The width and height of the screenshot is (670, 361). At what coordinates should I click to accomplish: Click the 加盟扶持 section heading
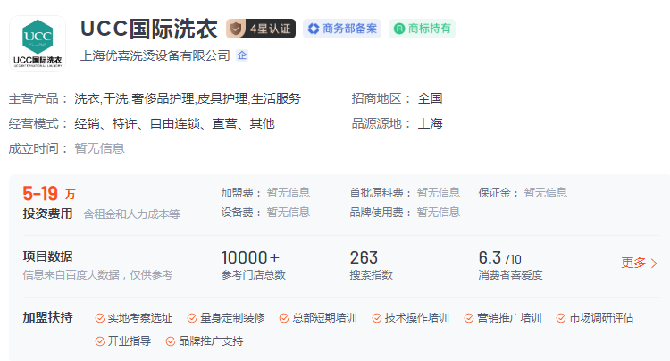[x=48, y=318]
